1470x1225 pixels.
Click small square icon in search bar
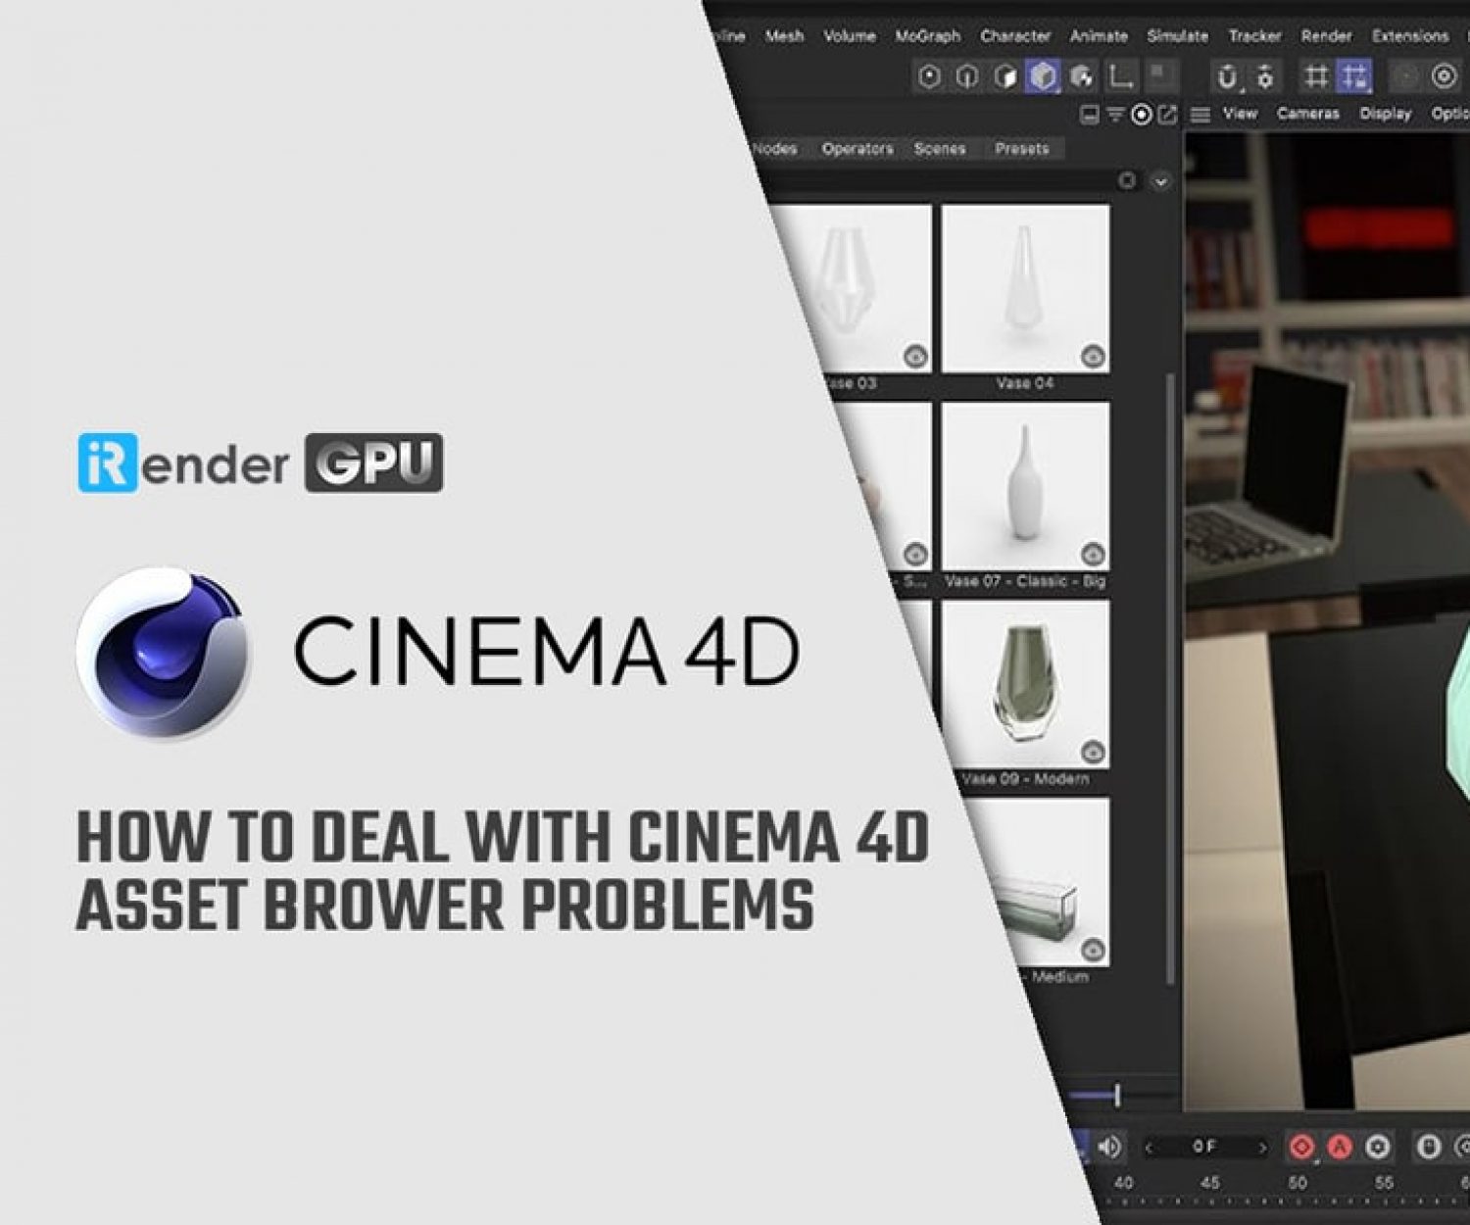tap(1127, 180)
